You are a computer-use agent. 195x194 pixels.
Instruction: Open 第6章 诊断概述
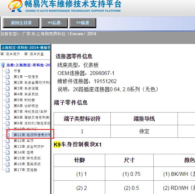tap(26, 106)
